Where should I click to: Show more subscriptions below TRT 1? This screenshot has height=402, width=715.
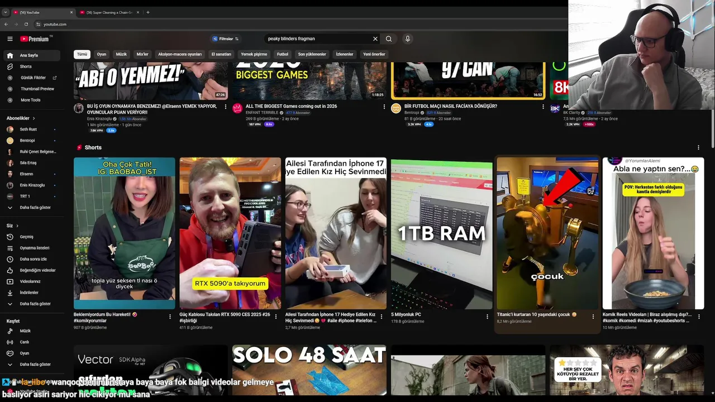(x=32, y=207)
